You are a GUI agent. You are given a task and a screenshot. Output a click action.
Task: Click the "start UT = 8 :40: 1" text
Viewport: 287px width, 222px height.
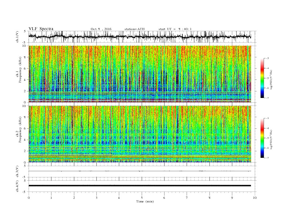[175, 29]
